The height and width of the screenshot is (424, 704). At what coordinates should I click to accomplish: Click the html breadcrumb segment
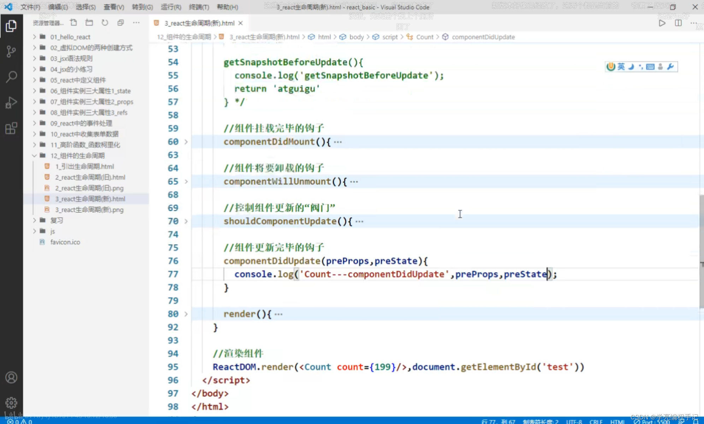324,37
